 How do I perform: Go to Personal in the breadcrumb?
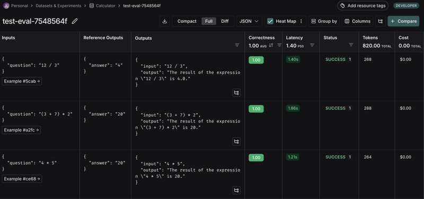[x=20, y=6]
